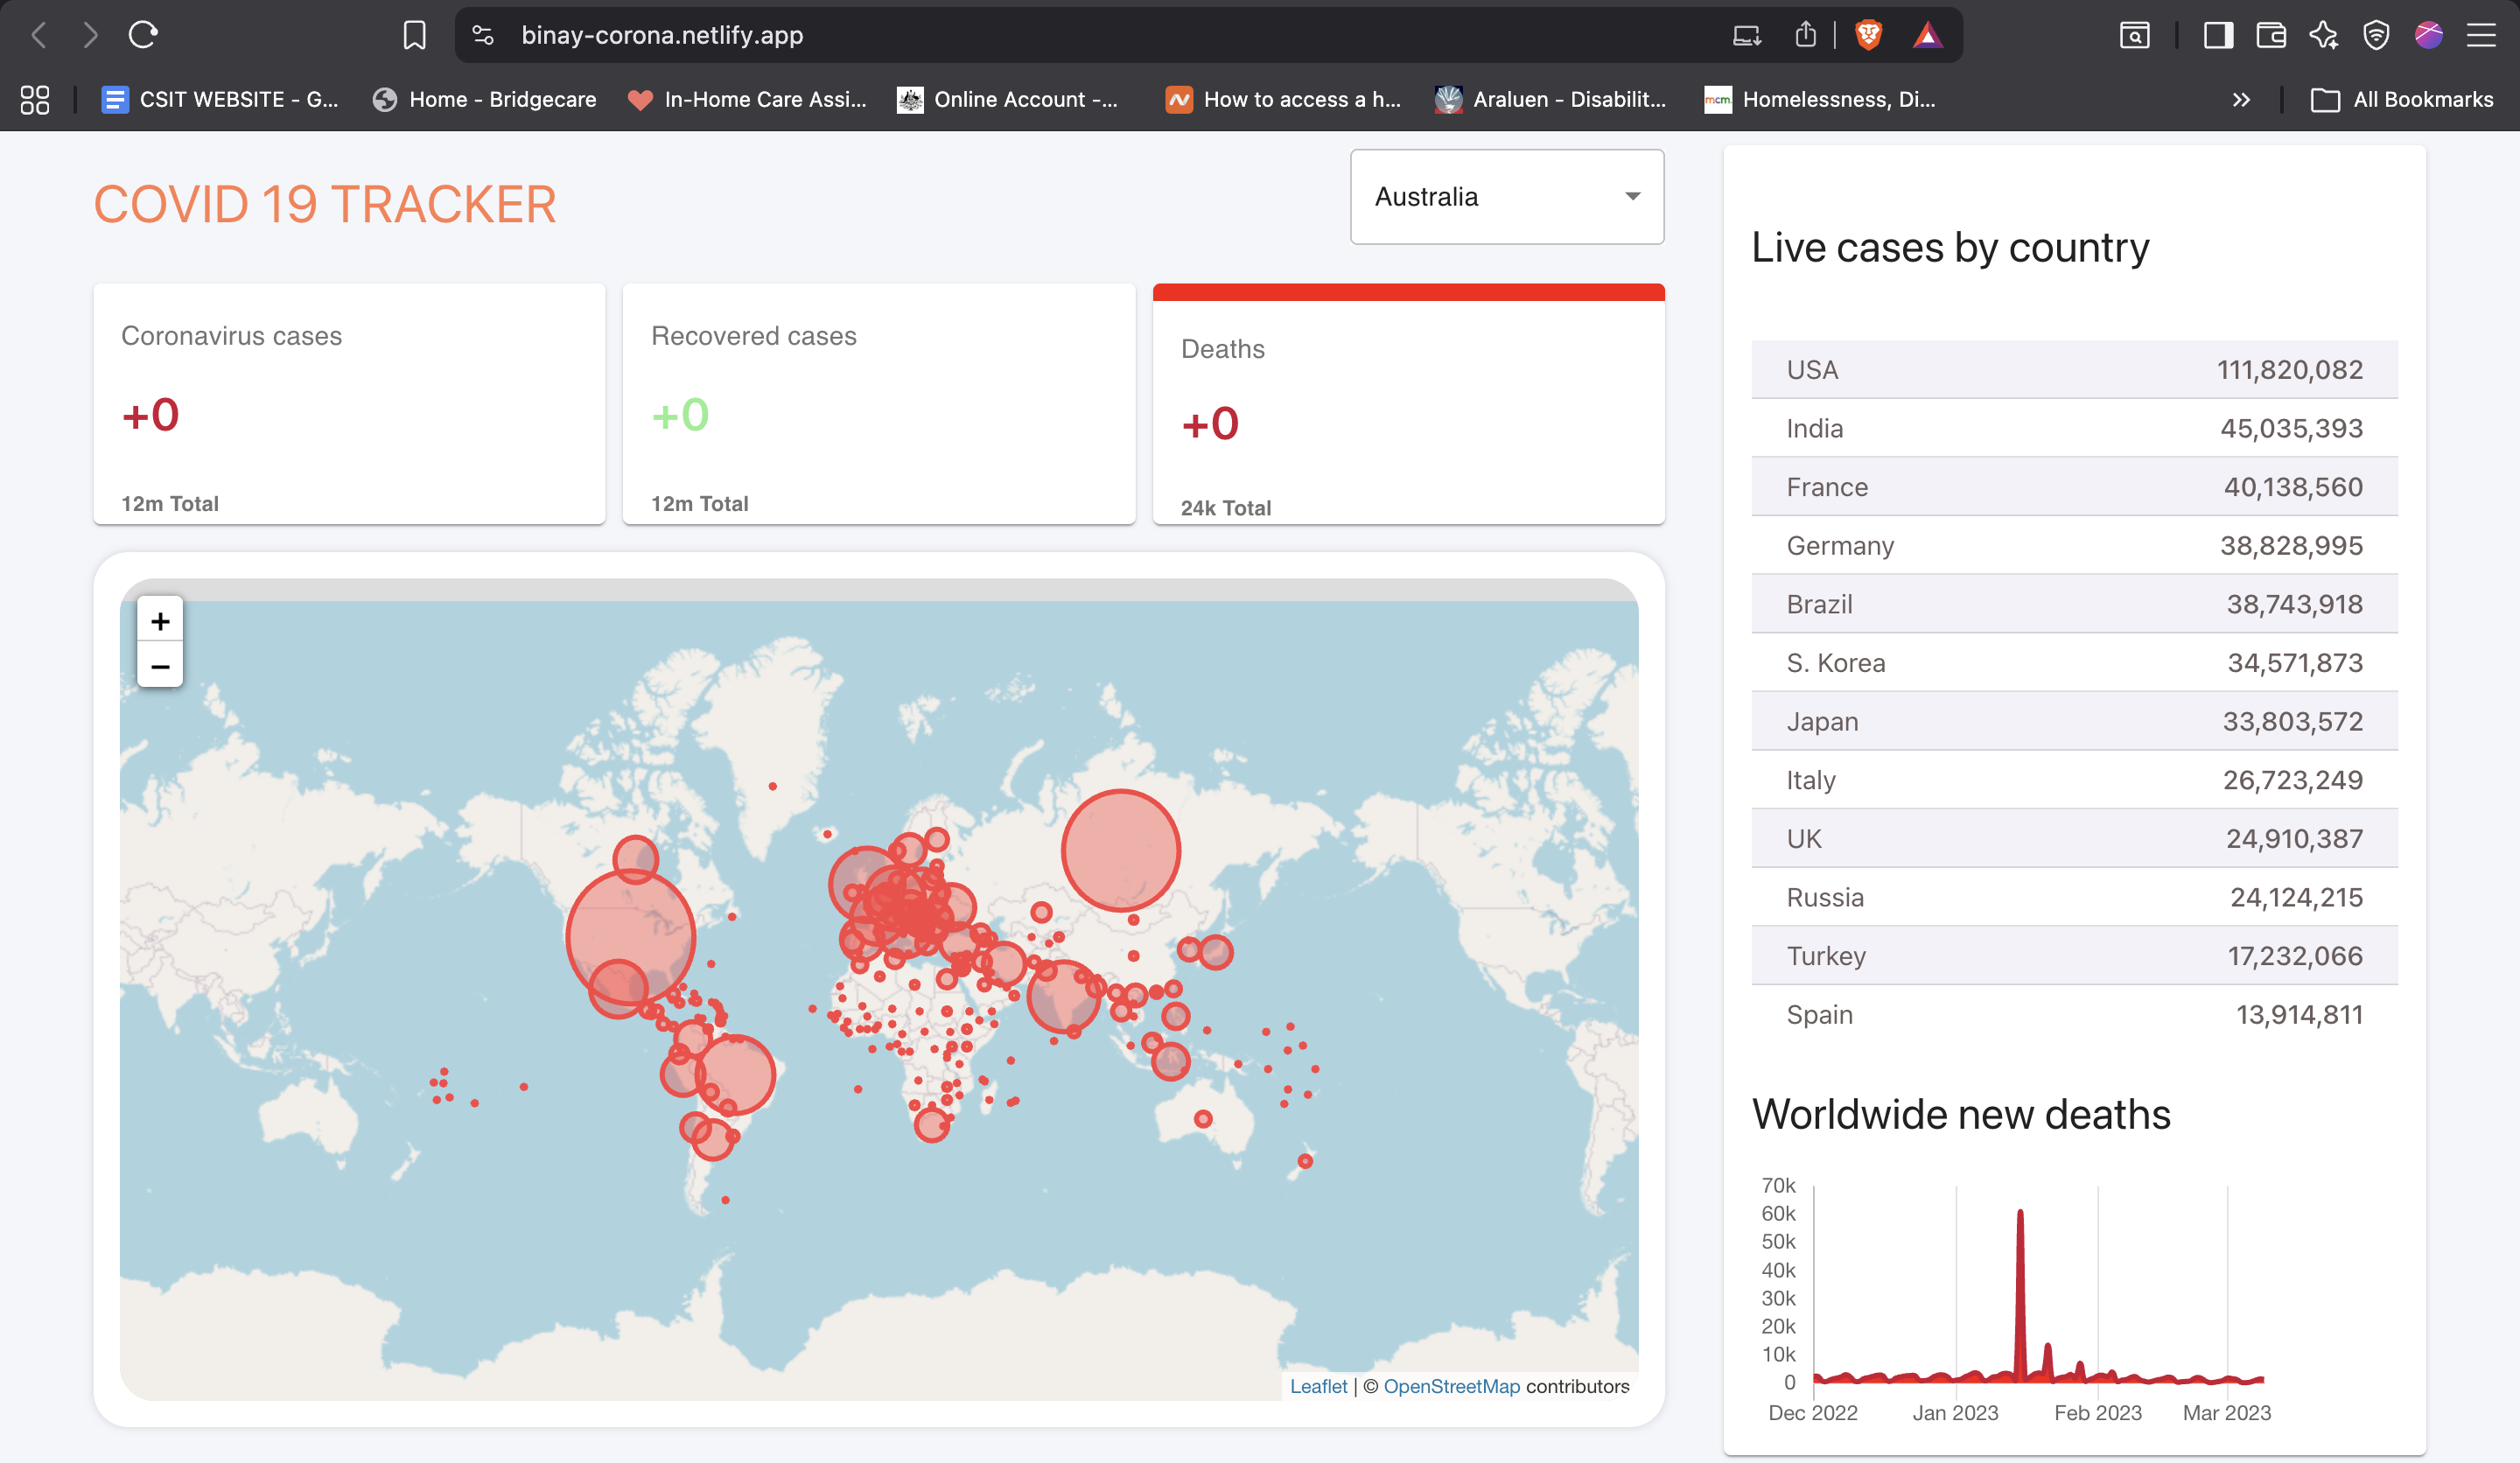Open the Australia country dropdown
Image resolution: width=2520 pixels, height=1463 pixels.
click(x=1506, y=197)
